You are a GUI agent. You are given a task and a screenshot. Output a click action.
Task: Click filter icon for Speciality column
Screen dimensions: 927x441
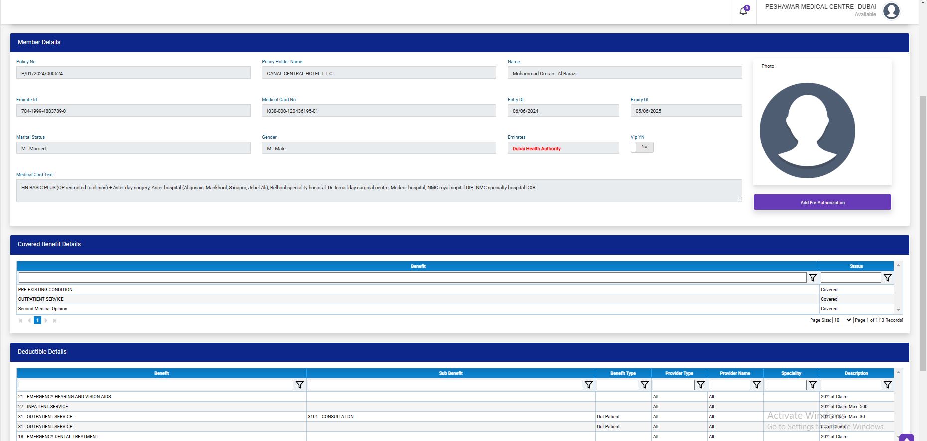812,385
